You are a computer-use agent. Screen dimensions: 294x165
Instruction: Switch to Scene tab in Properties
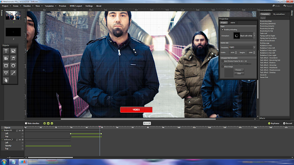233,22
